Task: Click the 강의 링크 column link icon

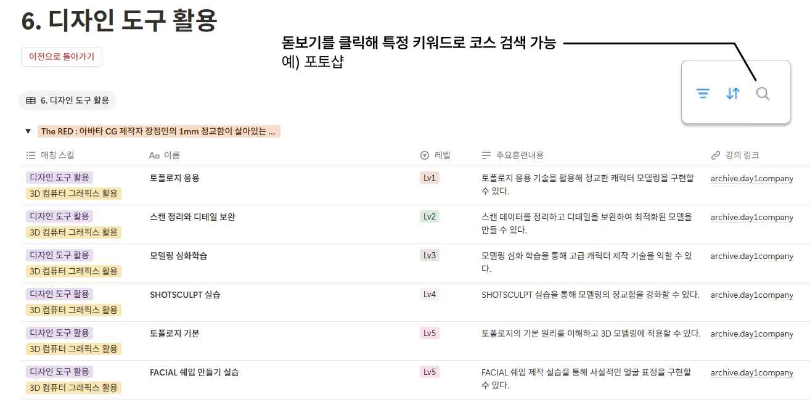Action: [715, 155]
